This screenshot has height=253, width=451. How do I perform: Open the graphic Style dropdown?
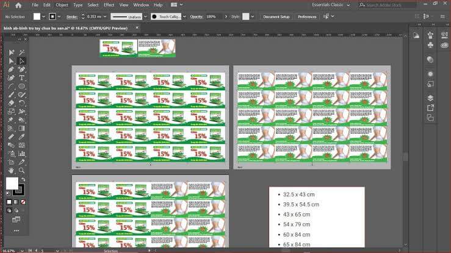253,16
